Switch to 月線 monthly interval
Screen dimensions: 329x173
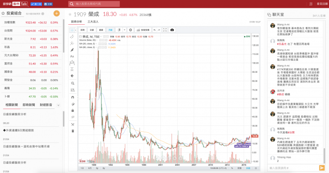(111, 30)
